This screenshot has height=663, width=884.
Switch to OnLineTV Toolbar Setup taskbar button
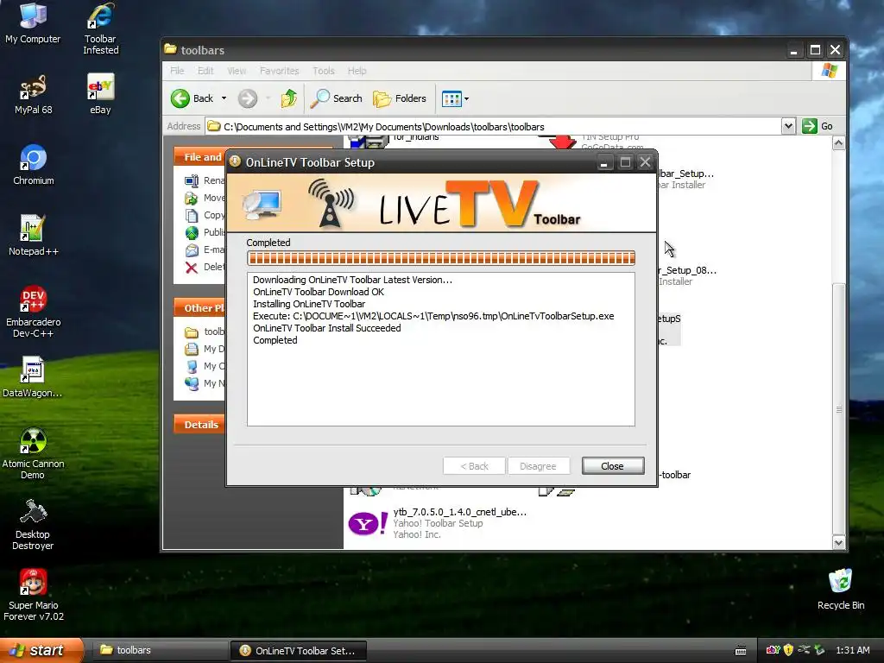click(299, 651)
